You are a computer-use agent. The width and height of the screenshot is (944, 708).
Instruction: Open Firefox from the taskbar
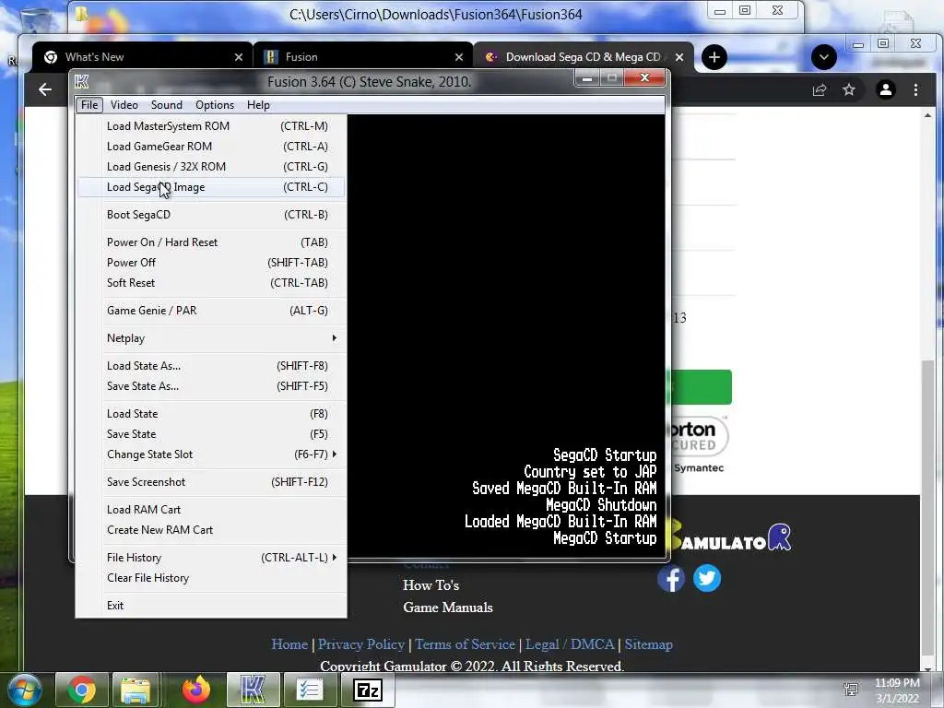tap(195, 690)
